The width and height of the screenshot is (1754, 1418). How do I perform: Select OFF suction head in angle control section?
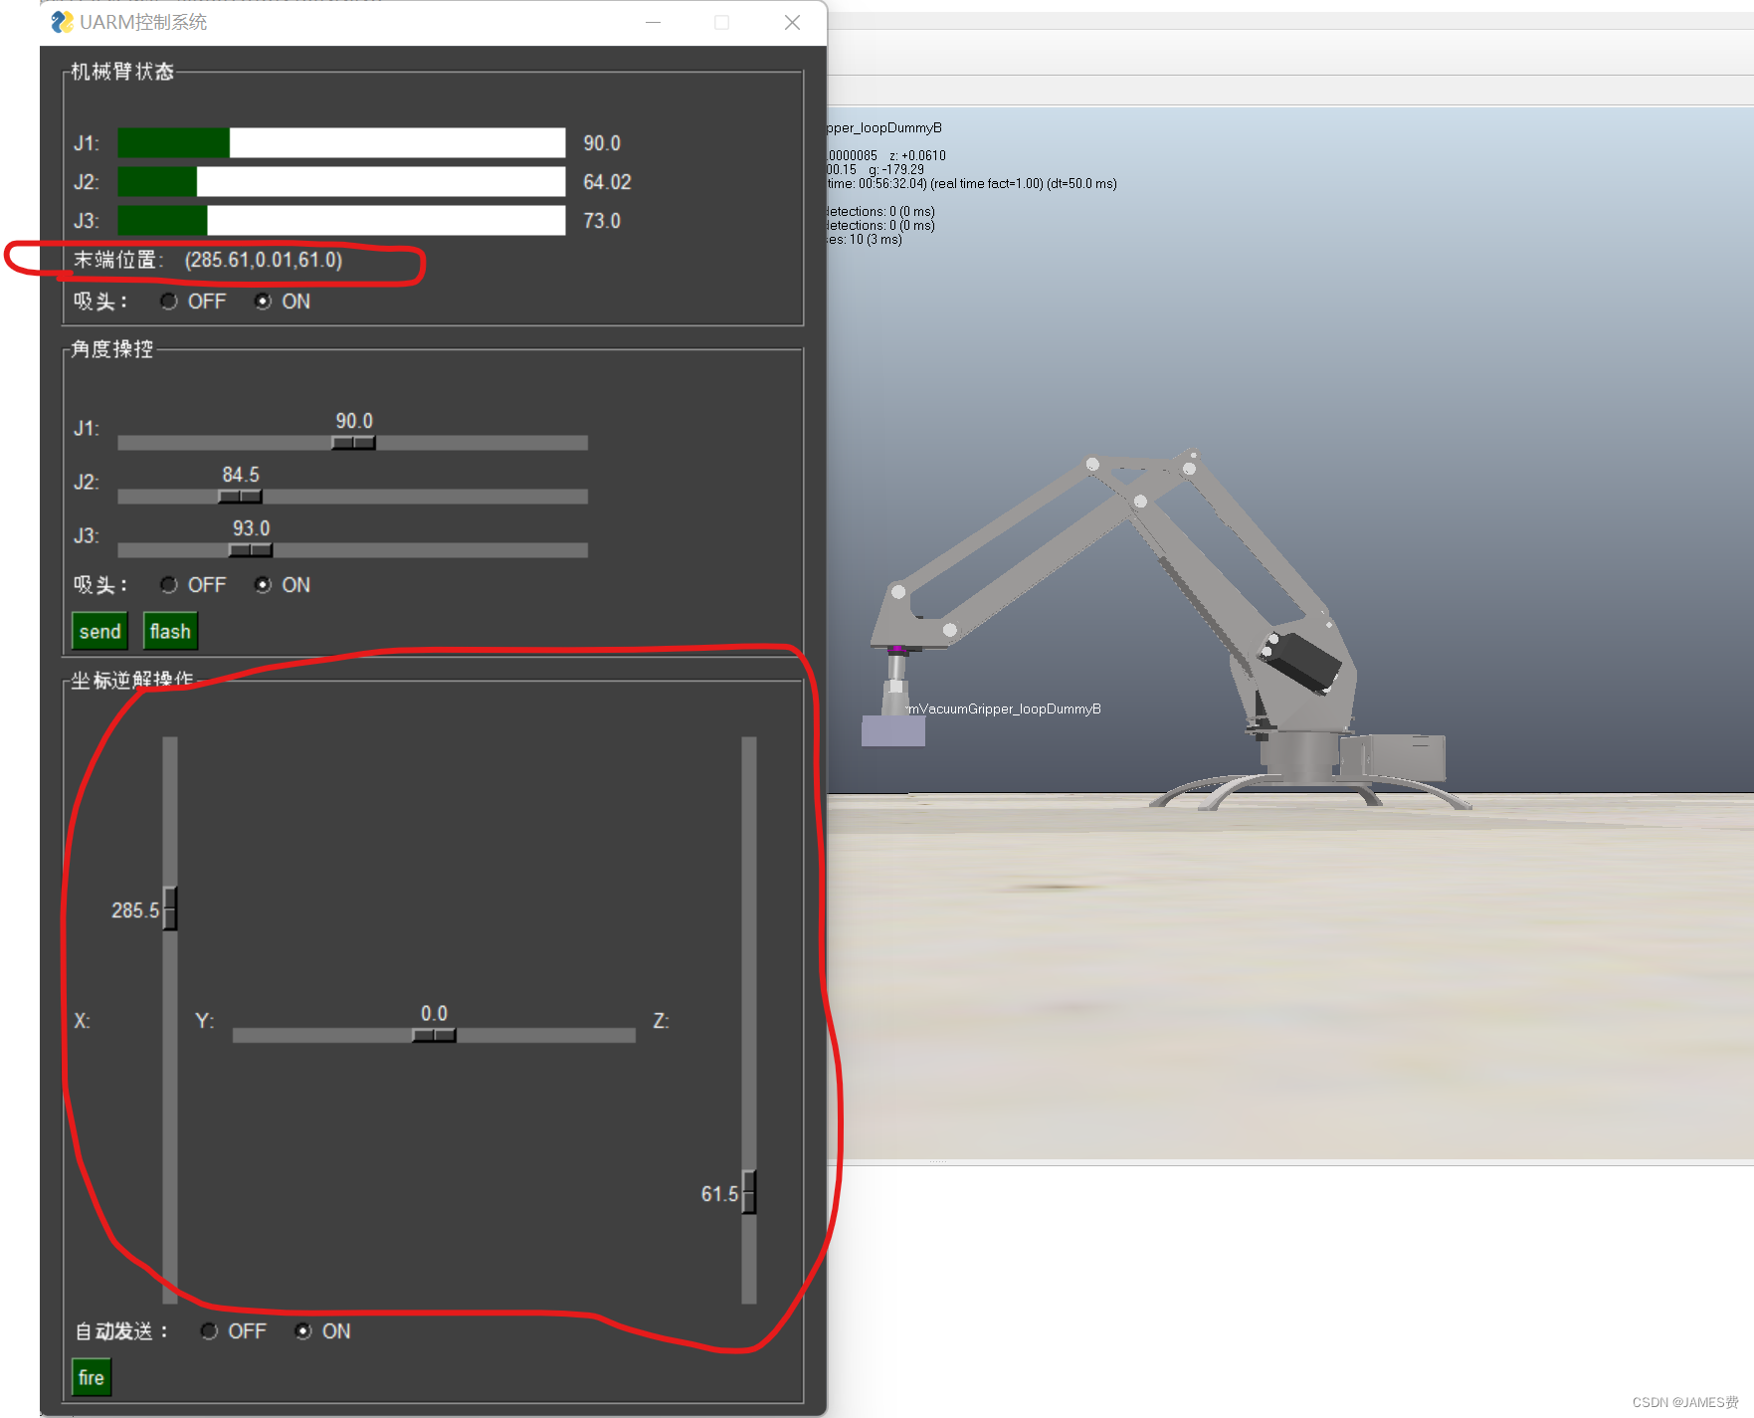click(x=169, y=585)
